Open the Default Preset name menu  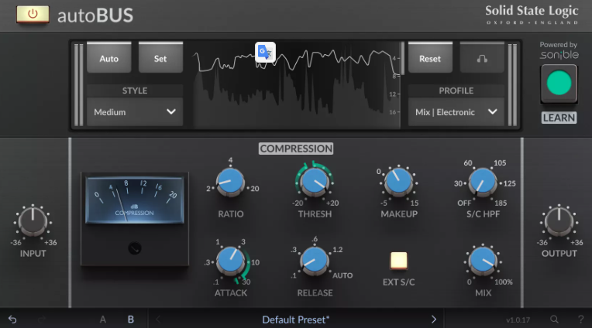tap(295, 319)
